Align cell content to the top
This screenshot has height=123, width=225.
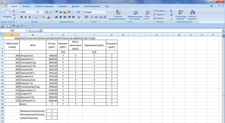(56, 12)
